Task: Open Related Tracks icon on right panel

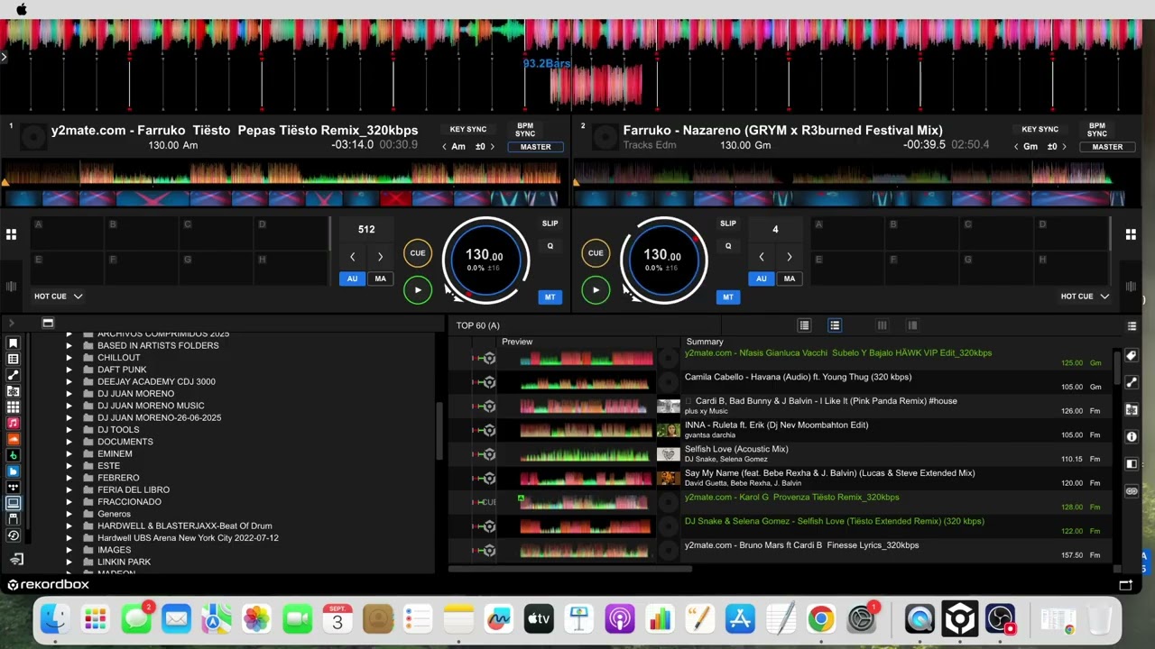Action: click(x=1132, y=383)
